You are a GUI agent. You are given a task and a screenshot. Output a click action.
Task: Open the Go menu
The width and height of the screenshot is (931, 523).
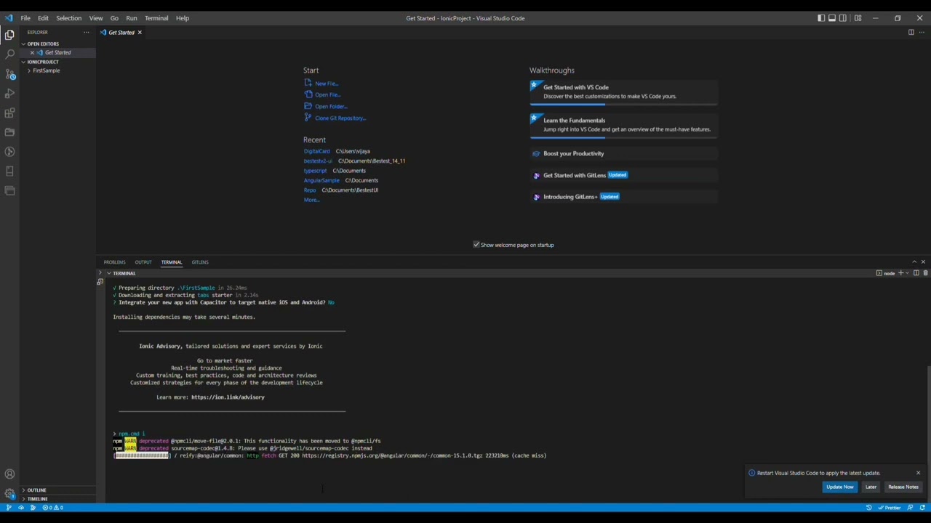point(114,18)
